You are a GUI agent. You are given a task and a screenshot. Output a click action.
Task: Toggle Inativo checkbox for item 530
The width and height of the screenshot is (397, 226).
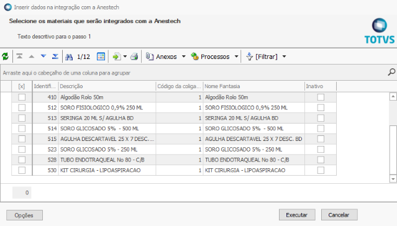coord(321,170)
